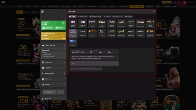Screen dimensions: 196x110
Task: Open the Çekim item under Bakiye Yönetimi
Action: [45, 53]
